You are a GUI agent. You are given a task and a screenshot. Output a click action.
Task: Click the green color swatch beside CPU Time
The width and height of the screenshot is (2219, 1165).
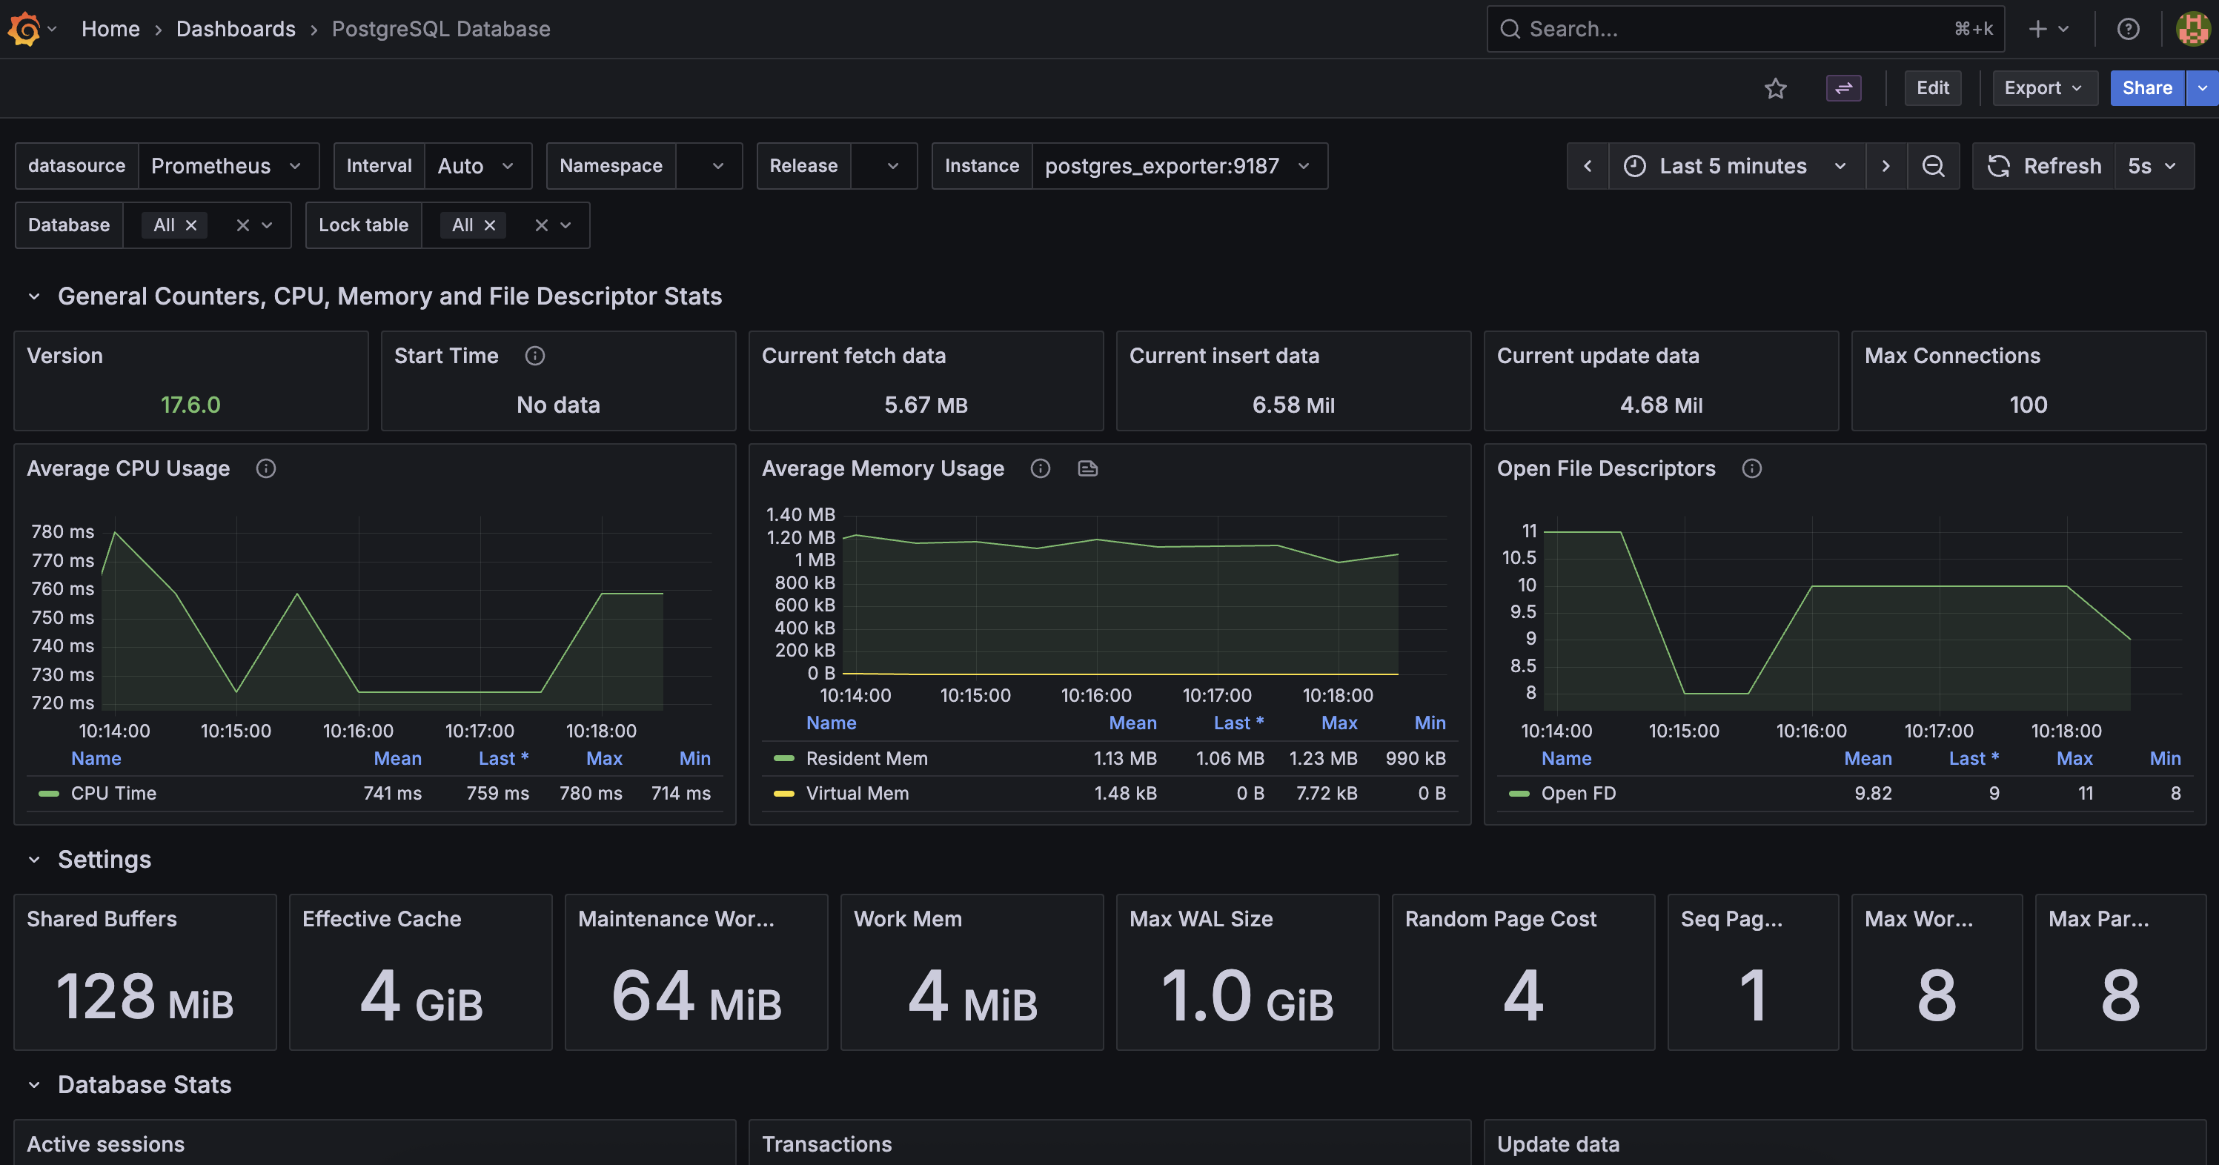(47, 793)
